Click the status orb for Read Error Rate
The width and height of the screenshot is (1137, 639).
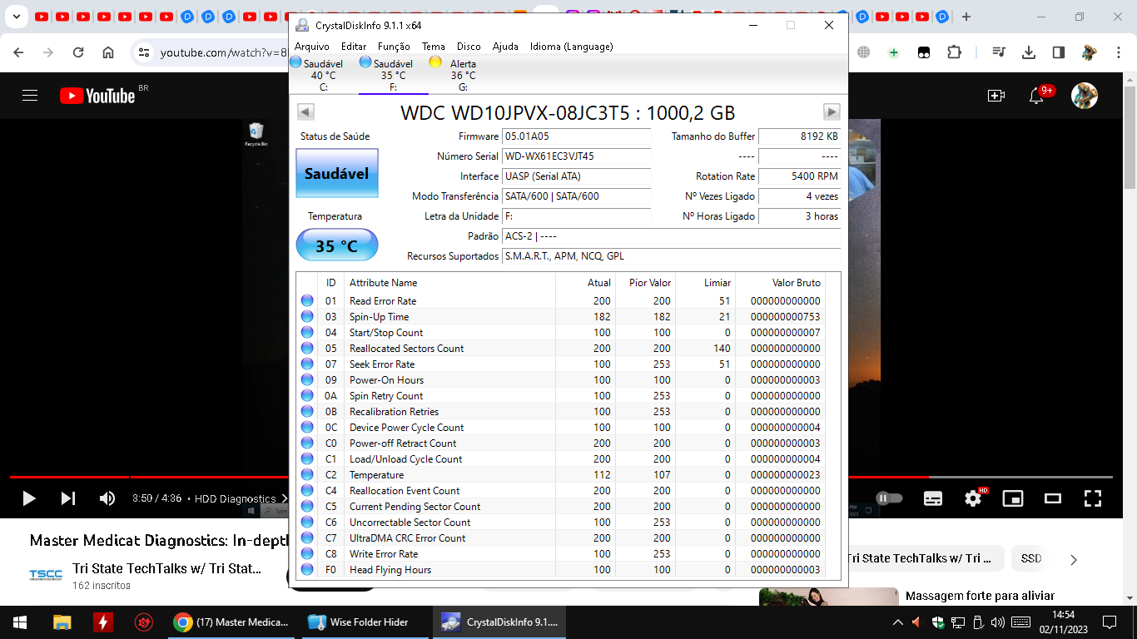[307, 300]
